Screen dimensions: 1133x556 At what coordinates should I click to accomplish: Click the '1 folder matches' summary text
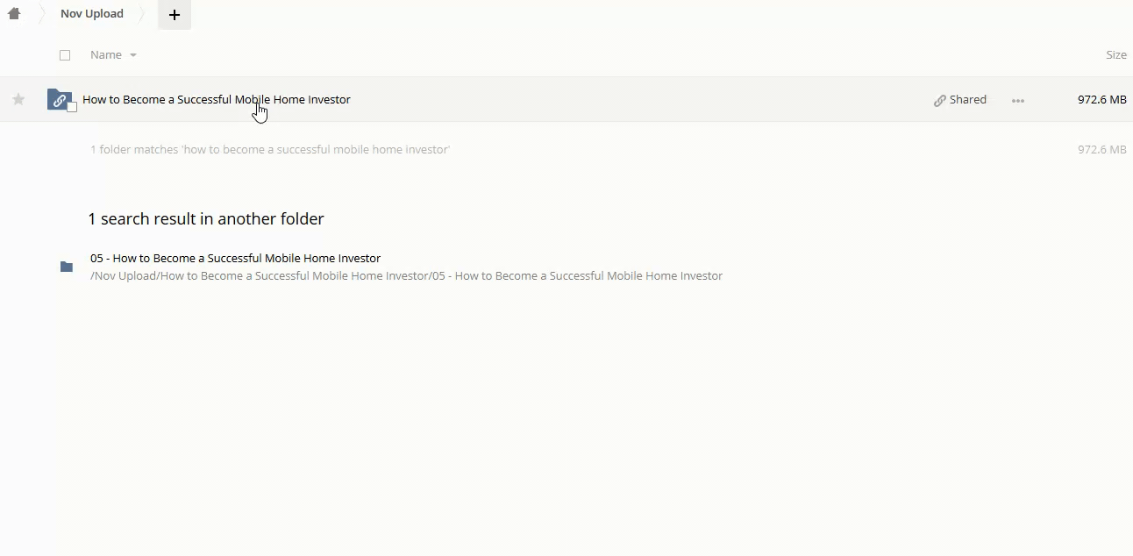point(270,150)
